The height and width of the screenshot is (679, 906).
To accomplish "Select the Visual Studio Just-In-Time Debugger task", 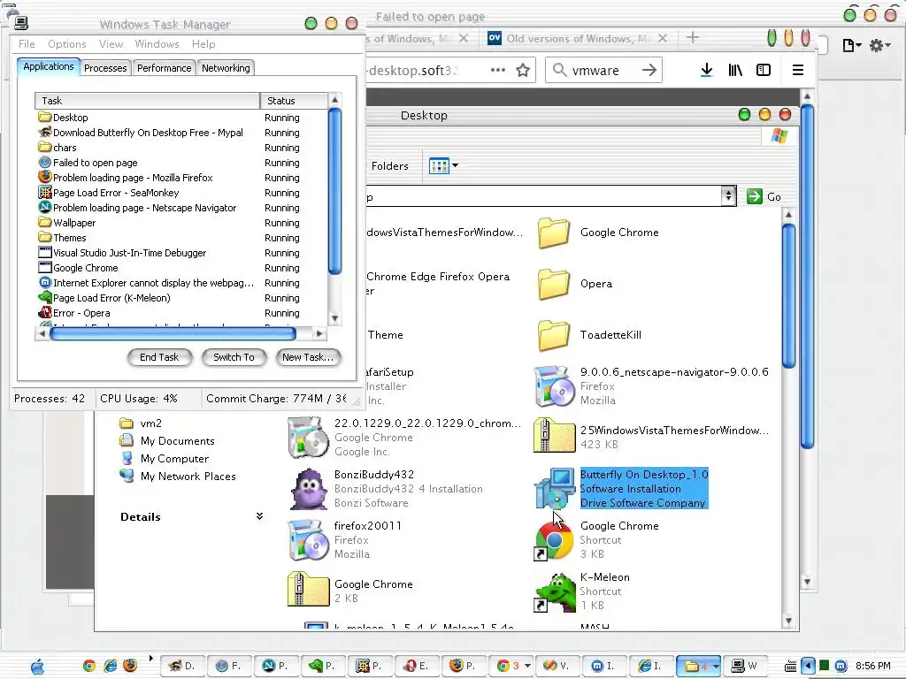I will (180, 253).
